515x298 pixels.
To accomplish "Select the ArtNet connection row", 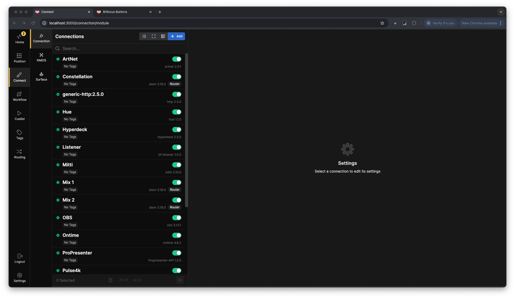I will (119, 62).
